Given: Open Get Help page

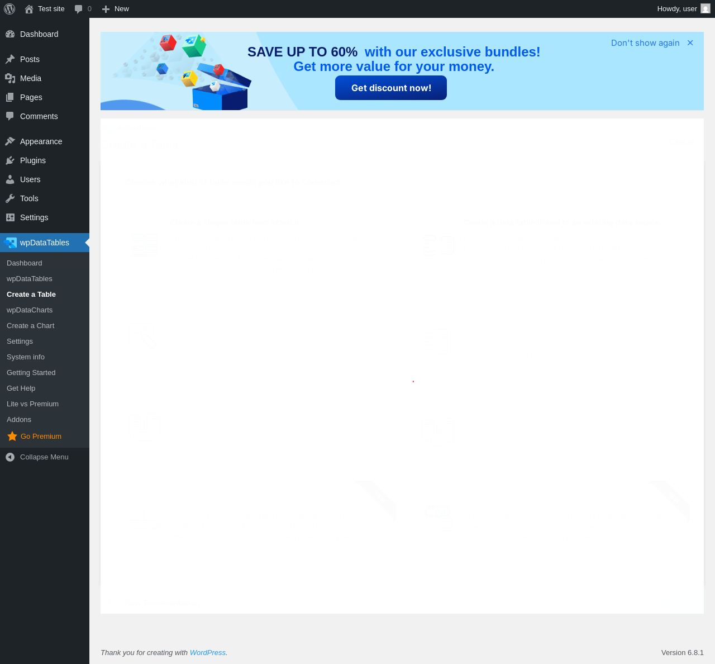Looking at the screenshot, I should point(21,388).
